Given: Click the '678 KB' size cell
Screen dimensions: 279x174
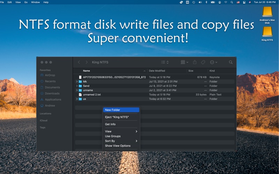Looking at the screenshot, I should (x=202, y=77).
